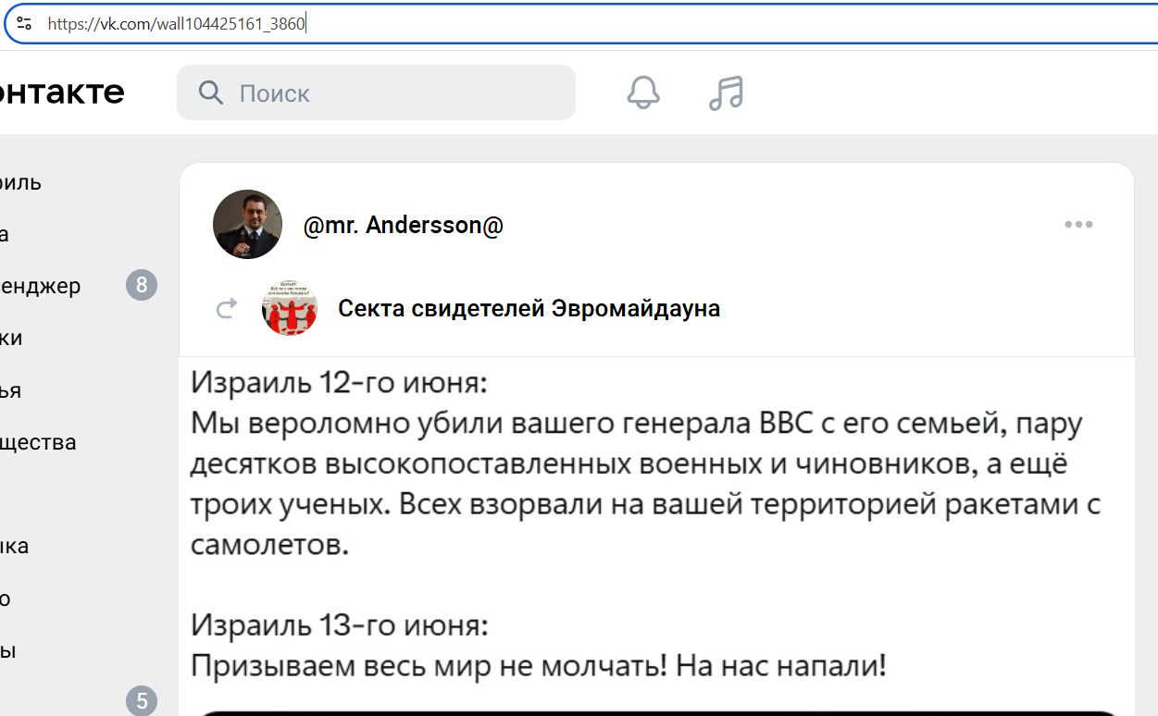Open the Друзья section
1158x716 pixels.
pos(23,389)
